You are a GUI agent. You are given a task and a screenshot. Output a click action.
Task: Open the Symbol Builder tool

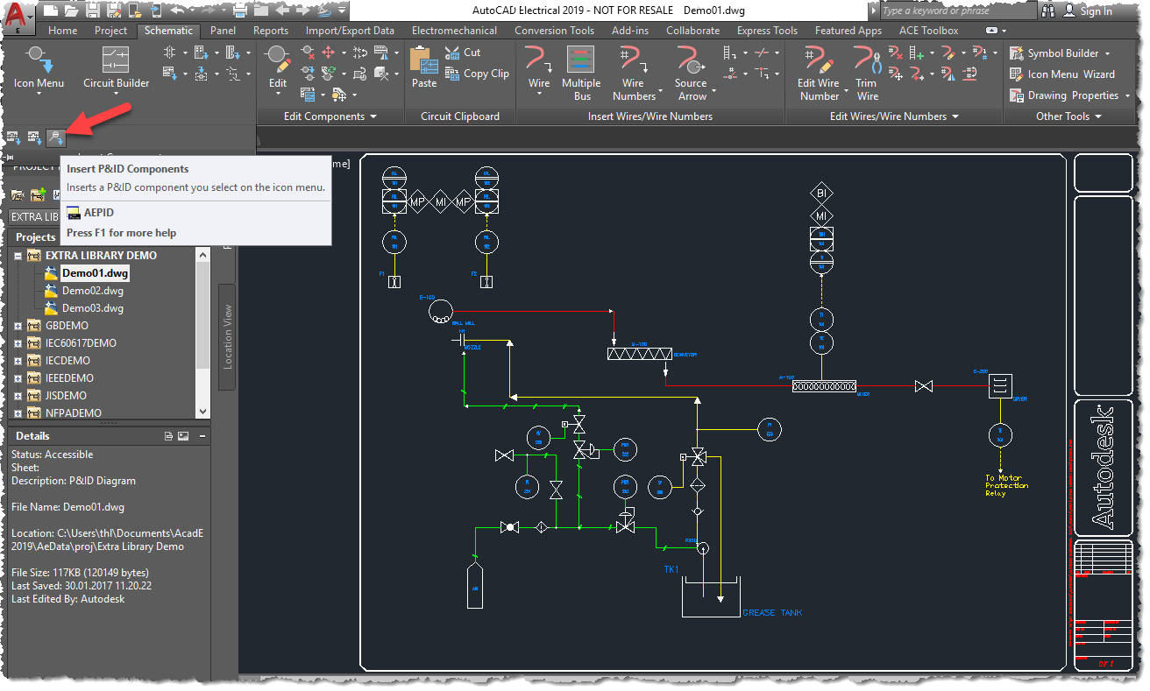[1060, 53]
